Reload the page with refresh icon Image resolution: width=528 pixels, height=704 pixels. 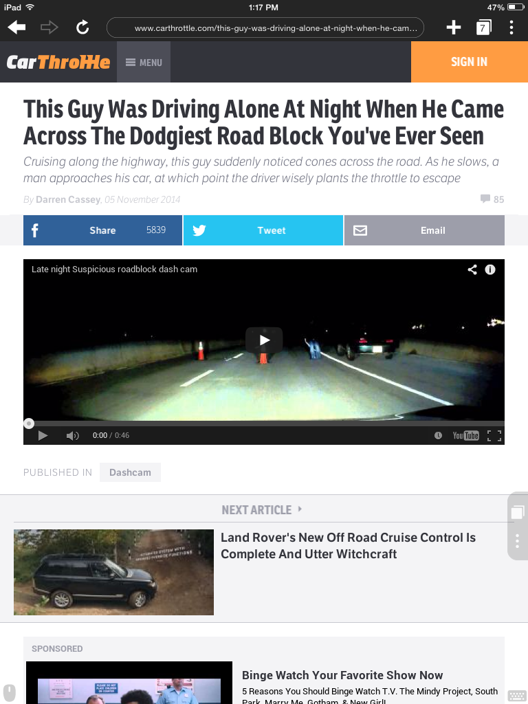82,27
